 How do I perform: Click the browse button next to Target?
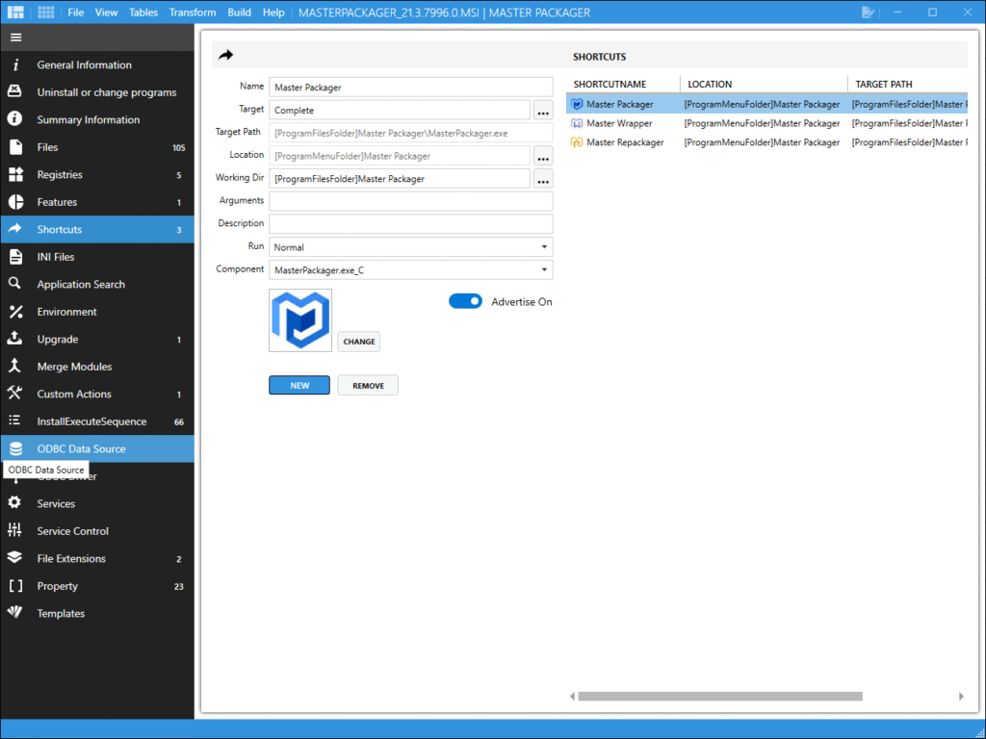[x=543, y=111]
